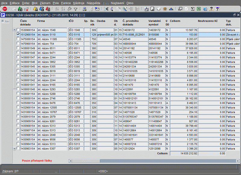The width and height of the screenshot is (241, 175).
Task: Click the green save record icon
Action: coord(20,9)
